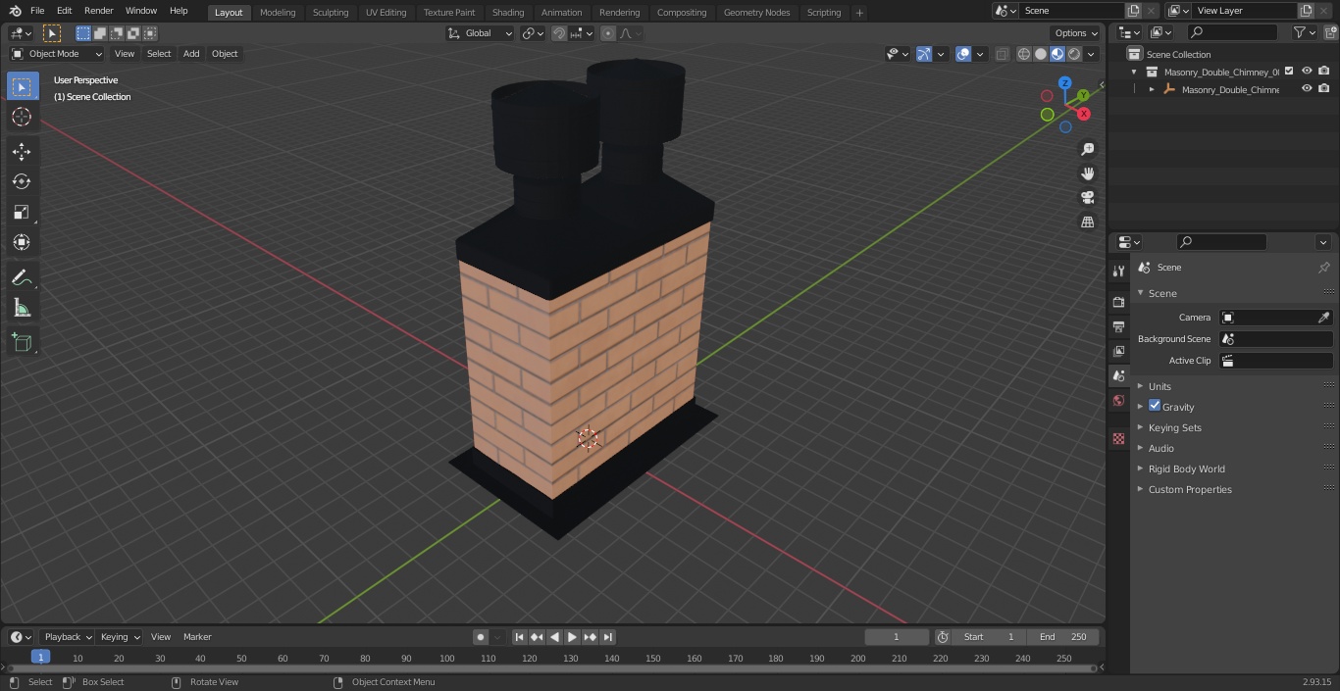The height and width of the screenshot is (691, 1340).
Task: Switch to wireframe viewport shading
Action: (x=1024, y=54)
